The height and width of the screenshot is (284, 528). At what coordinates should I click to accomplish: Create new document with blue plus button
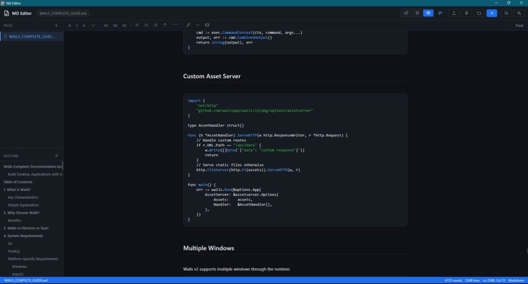click(492, 13)
